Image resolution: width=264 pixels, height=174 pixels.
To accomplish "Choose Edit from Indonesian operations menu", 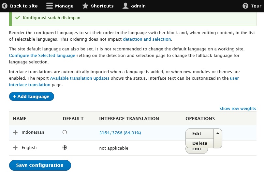I will (x=197, y=133).
